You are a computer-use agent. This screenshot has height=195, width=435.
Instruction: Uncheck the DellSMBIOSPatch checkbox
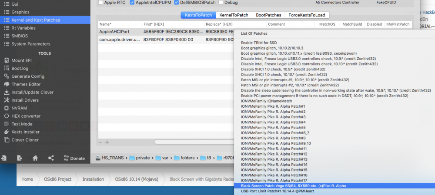[177, 3]
